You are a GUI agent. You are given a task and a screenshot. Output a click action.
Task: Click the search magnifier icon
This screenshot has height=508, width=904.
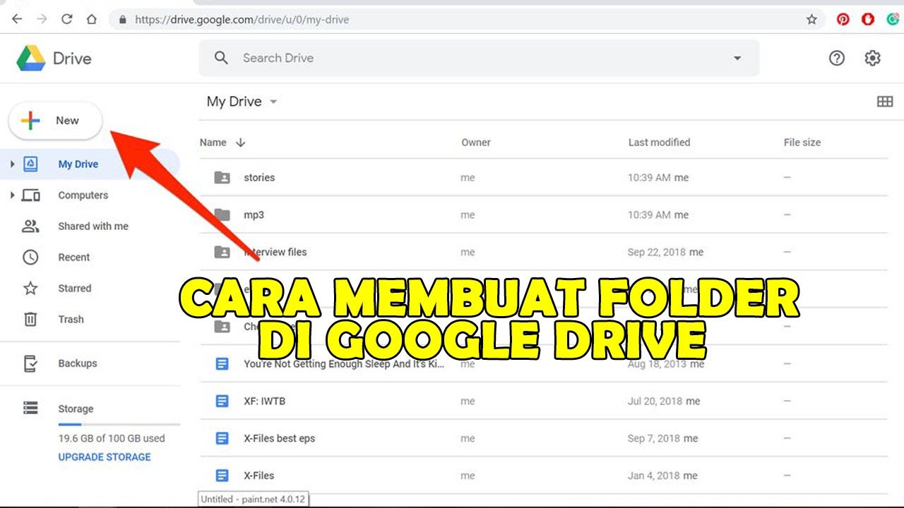coord(221,58)
